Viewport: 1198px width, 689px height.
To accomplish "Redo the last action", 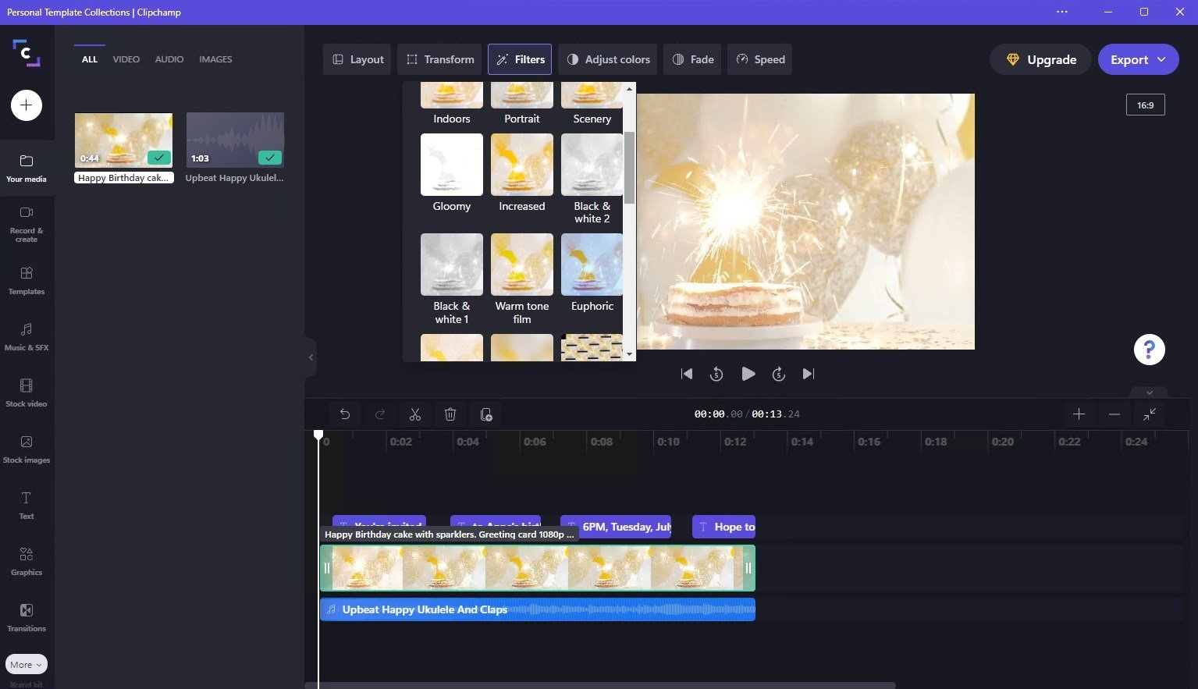I will pyautogui.click(x=380, y=414).
